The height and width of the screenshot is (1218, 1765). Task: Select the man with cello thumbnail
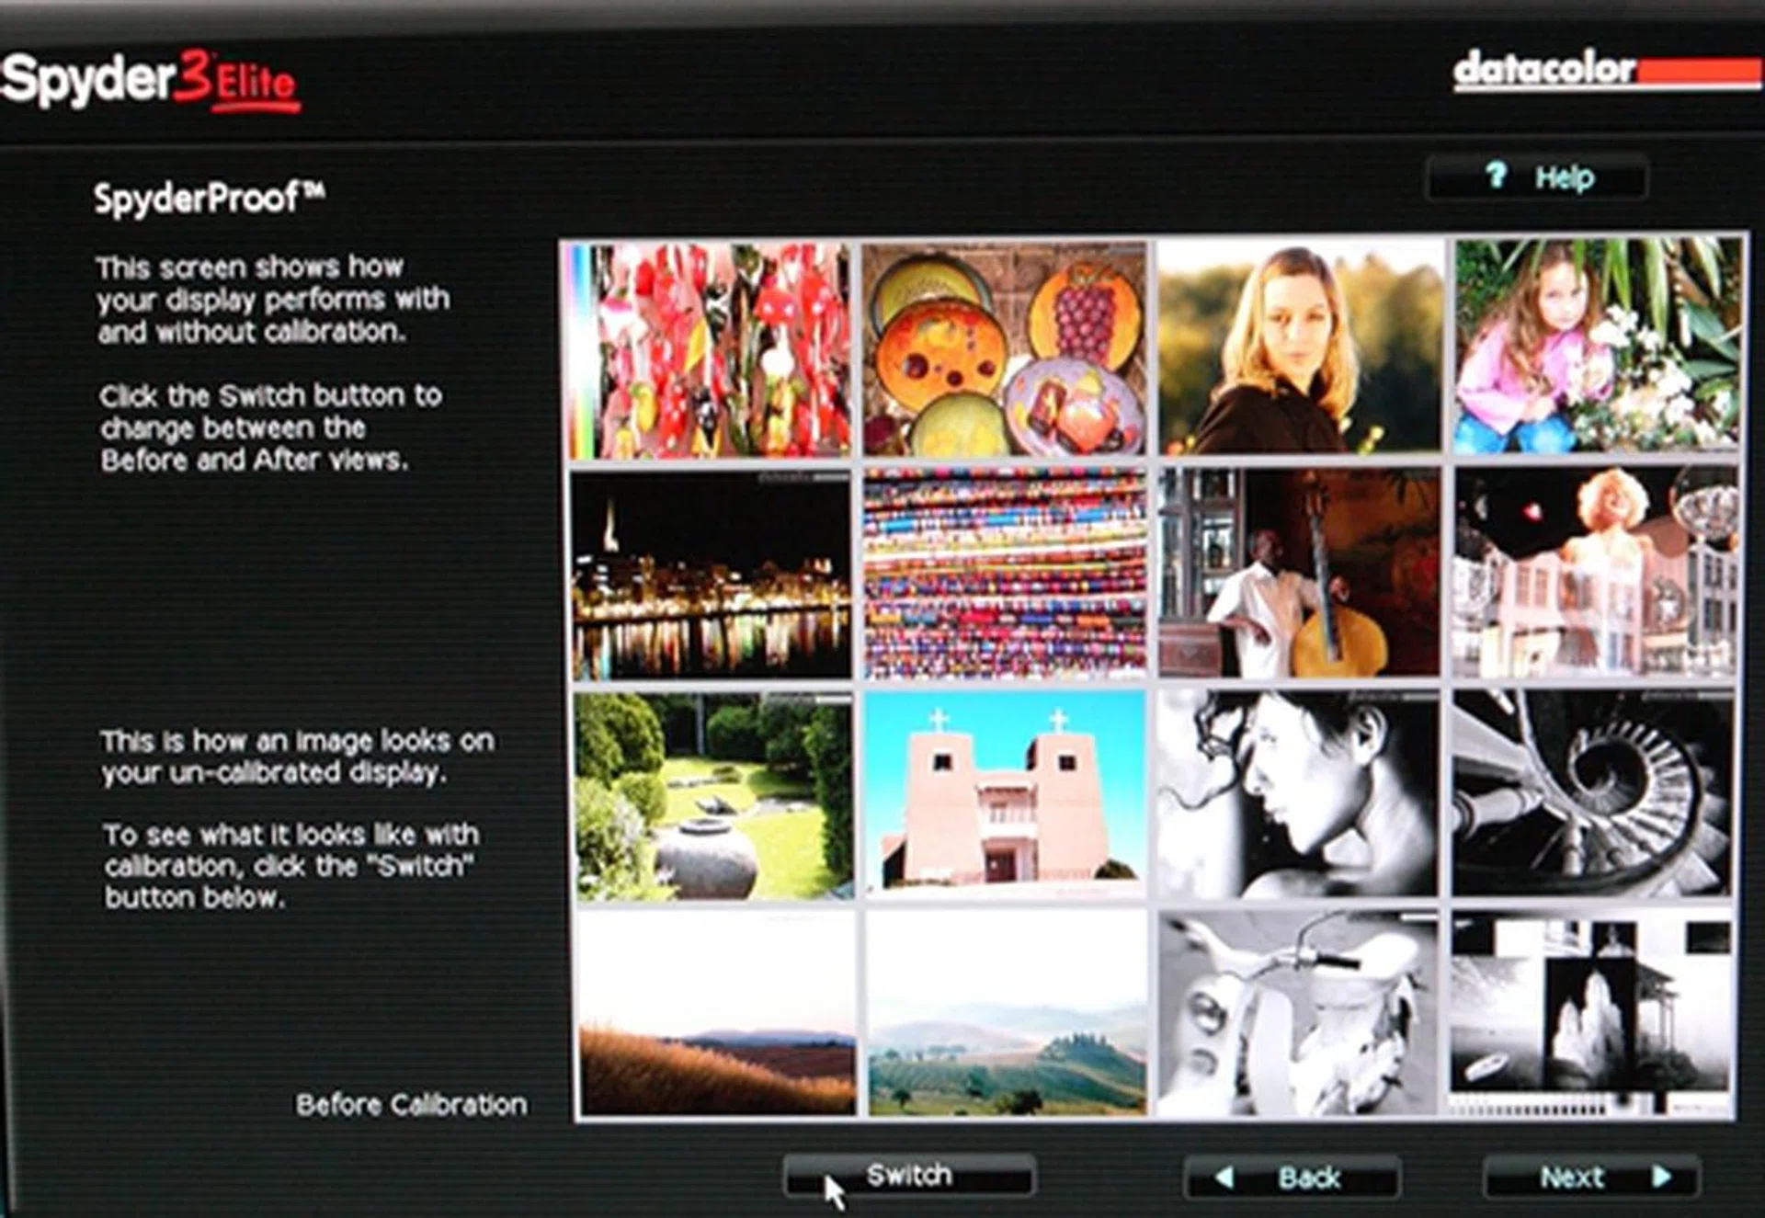pos(1299,572)
